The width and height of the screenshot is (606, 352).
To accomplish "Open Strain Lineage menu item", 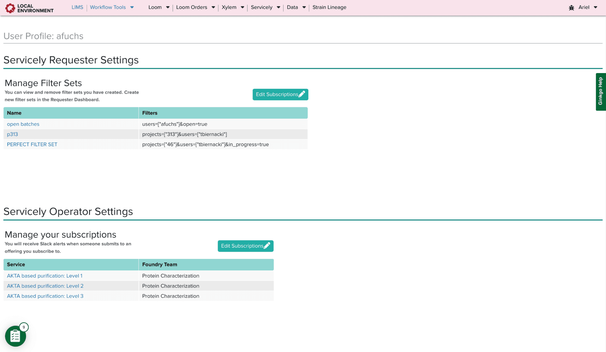I will point(329,7).
